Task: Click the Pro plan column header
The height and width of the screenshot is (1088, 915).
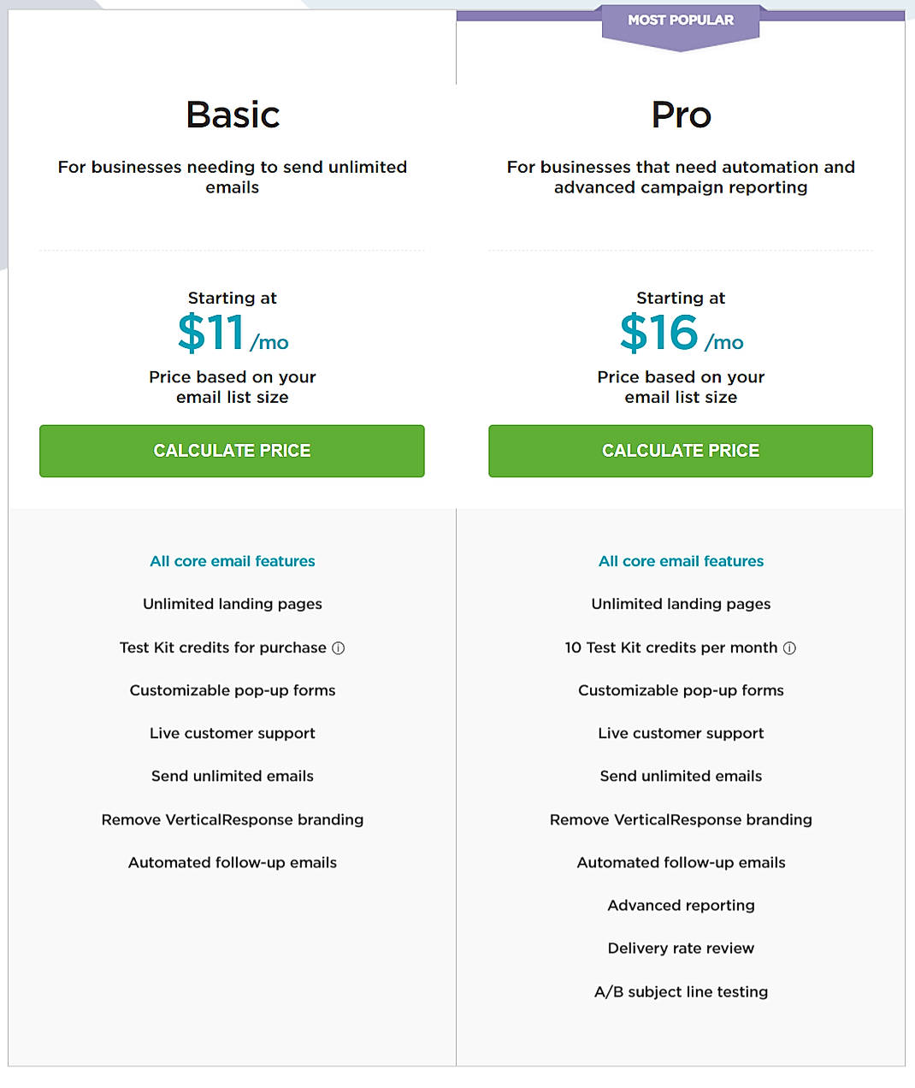Action: (680, 115)
